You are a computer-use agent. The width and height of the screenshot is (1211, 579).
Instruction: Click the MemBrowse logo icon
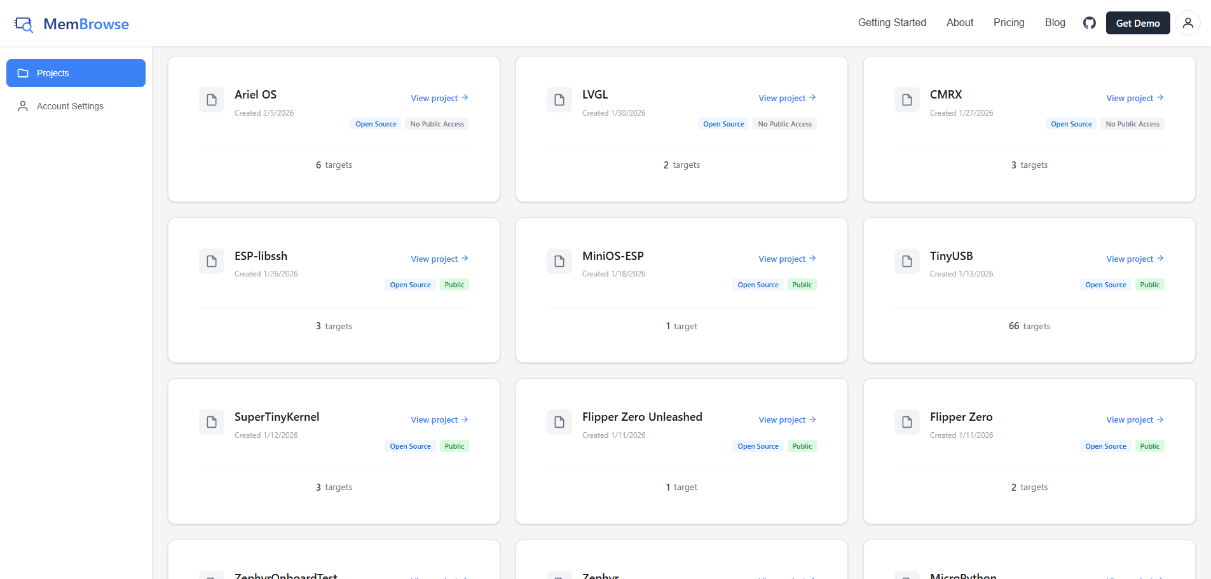[23, 24]
